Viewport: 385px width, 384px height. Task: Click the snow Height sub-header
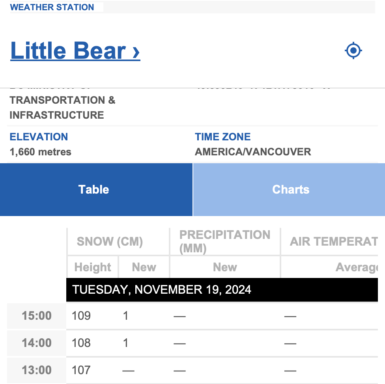pyautogui.click(x=93, y=267)
